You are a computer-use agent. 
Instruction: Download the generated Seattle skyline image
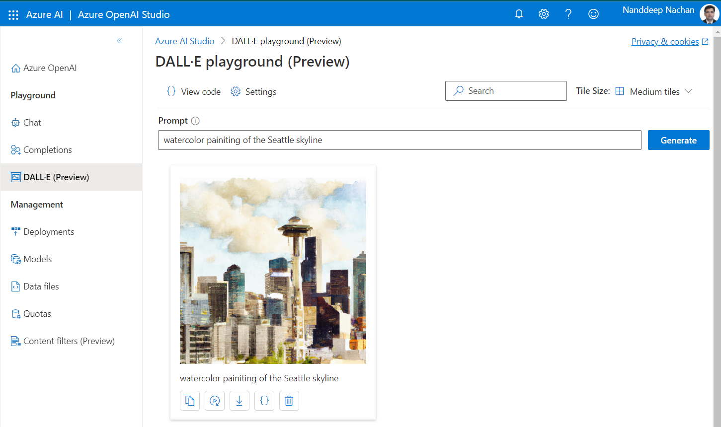[x=240, y=401]
